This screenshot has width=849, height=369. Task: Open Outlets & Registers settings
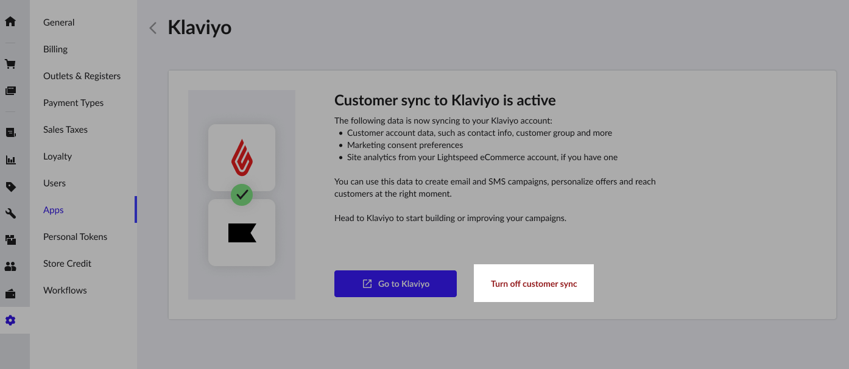[x=82, y=76]
